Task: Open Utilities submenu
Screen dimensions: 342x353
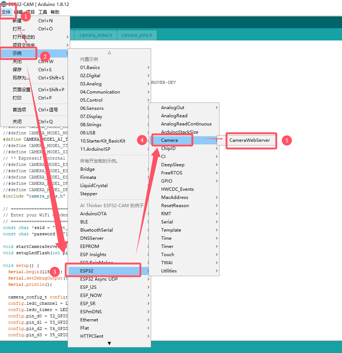Action: 184,271
